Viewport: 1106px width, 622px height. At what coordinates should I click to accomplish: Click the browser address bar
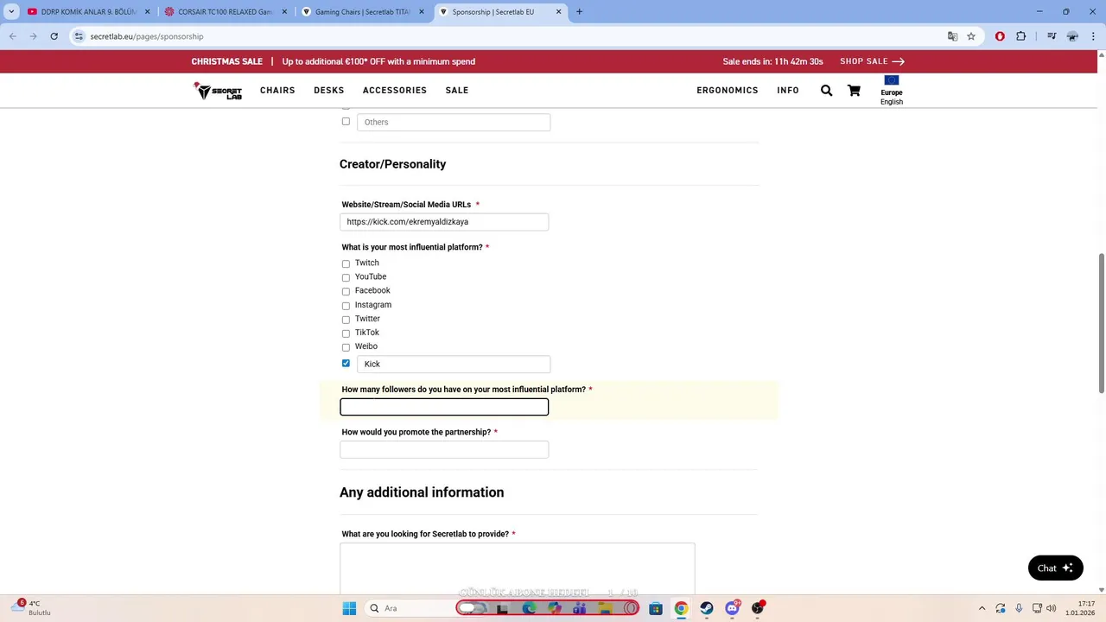510,36
